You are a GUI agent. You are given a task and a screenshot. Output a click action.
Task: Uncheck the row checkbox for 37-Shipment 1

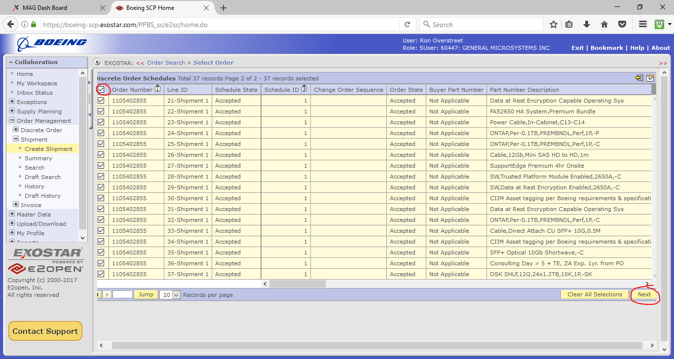point(101,274)
